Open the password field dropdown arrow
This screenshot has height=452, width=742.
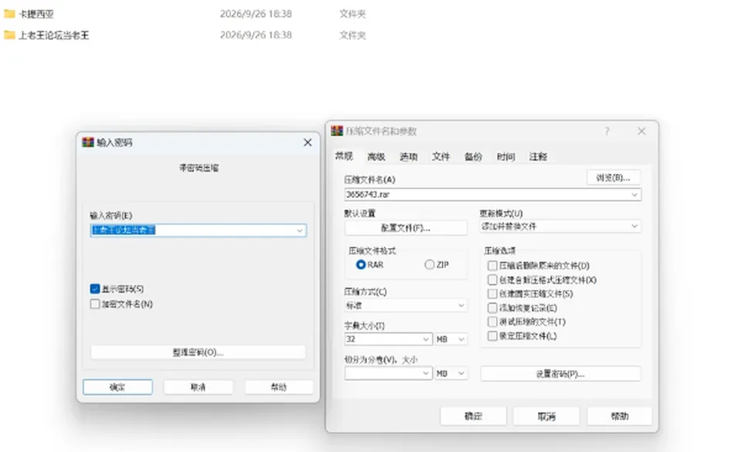(x=300, y=230)
